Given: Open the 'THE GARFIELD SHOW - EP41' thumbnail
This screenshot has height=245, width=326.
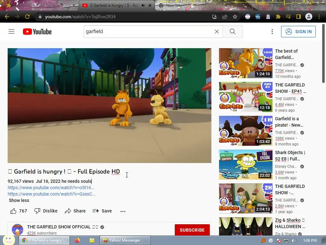Looking at the screenshot, I should tap(245, 97).
